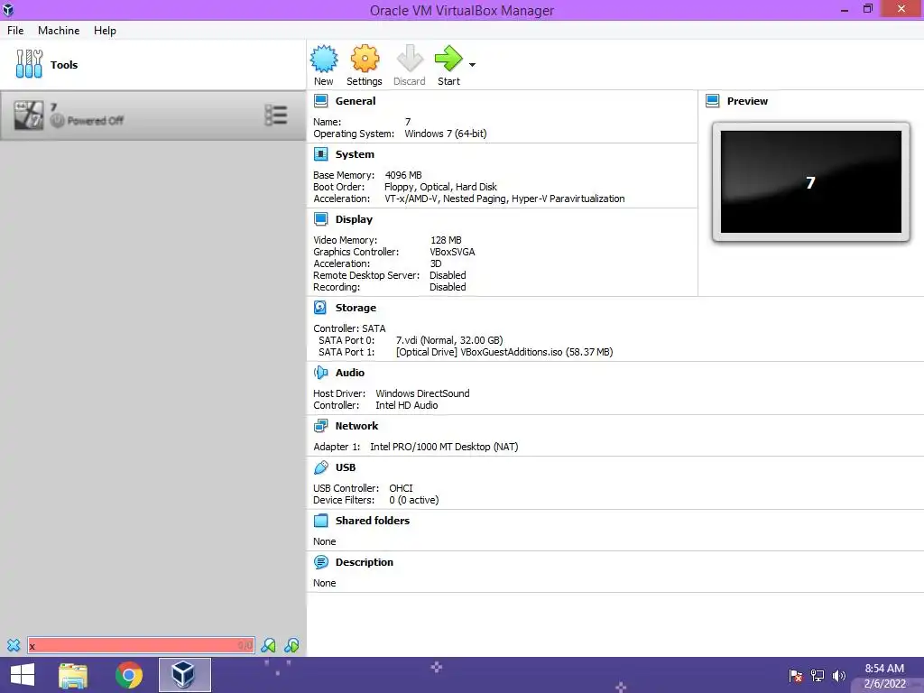Open the VM 7 details menu icon

click(x=276, y=115)
